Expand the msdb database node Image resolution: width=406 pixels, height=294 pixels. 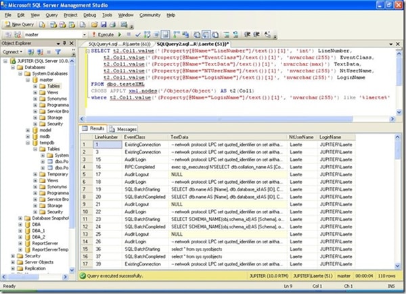point(28,137)
